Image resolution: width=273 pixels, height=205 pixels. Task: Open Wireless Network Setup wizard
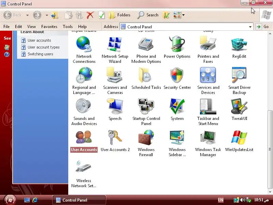tap(84, 174)
